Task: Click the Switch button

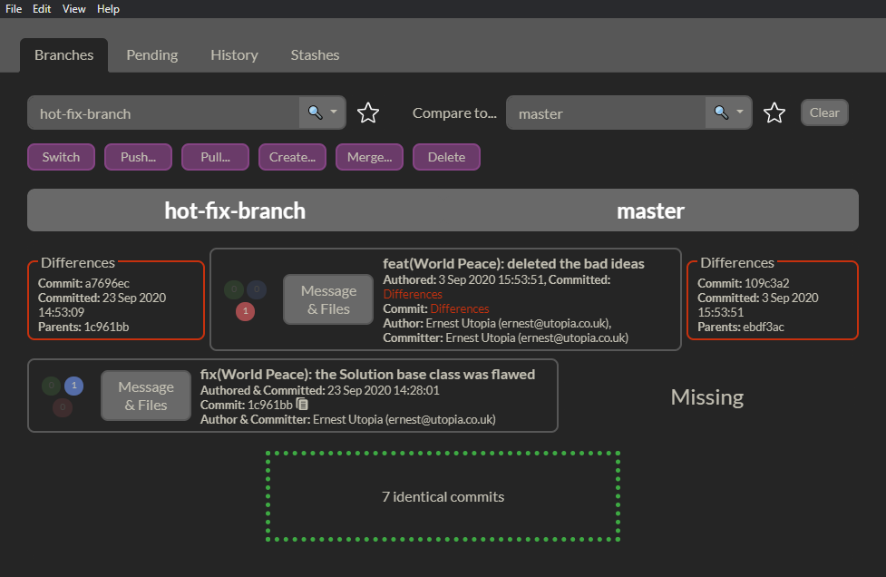Action: click(61, 157)
